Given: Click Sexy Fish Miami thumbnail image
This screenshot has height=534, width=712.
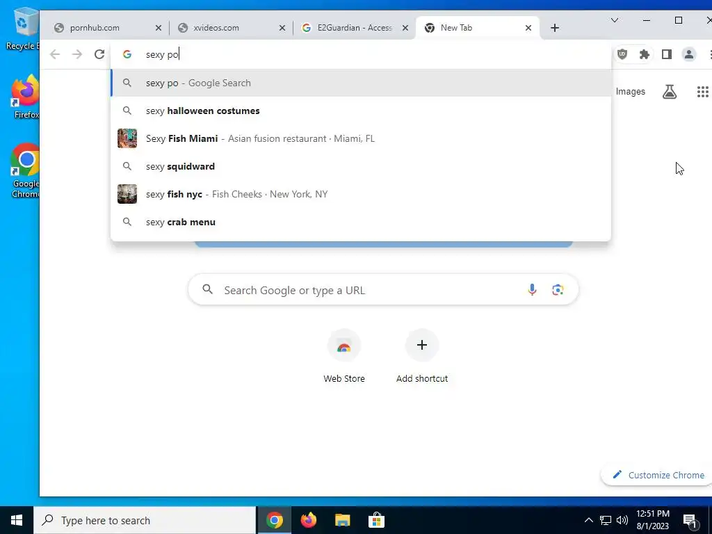Looking at the screenshot, I should pyautogui.click(x=127, y=138).
